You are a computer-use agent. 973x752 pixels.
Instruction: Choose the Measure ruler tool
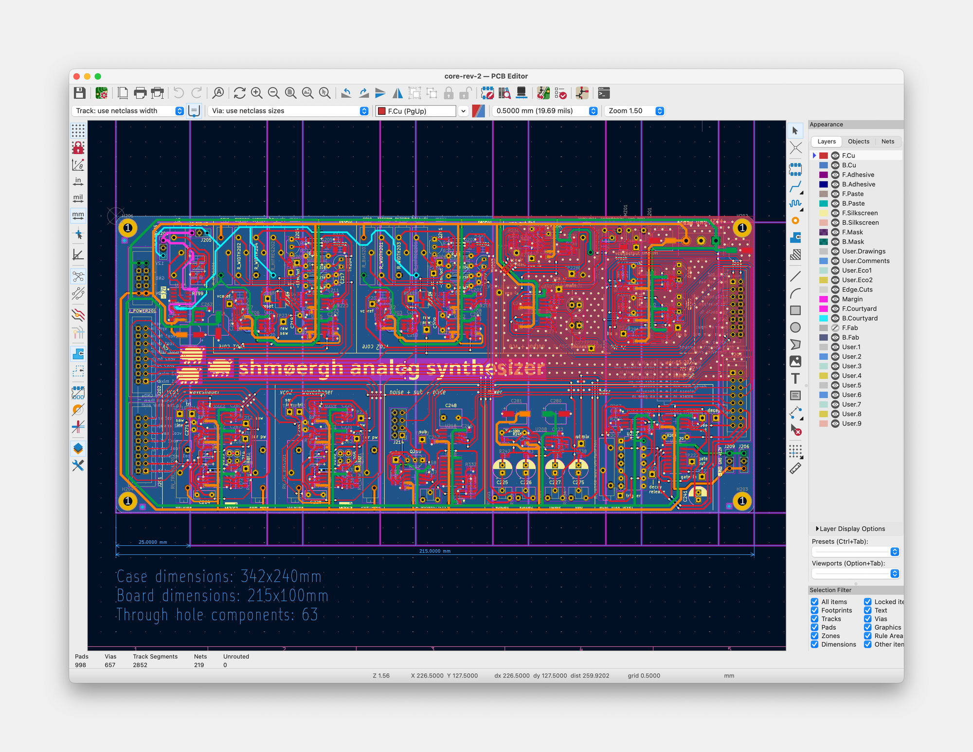(x=795, y=469)
